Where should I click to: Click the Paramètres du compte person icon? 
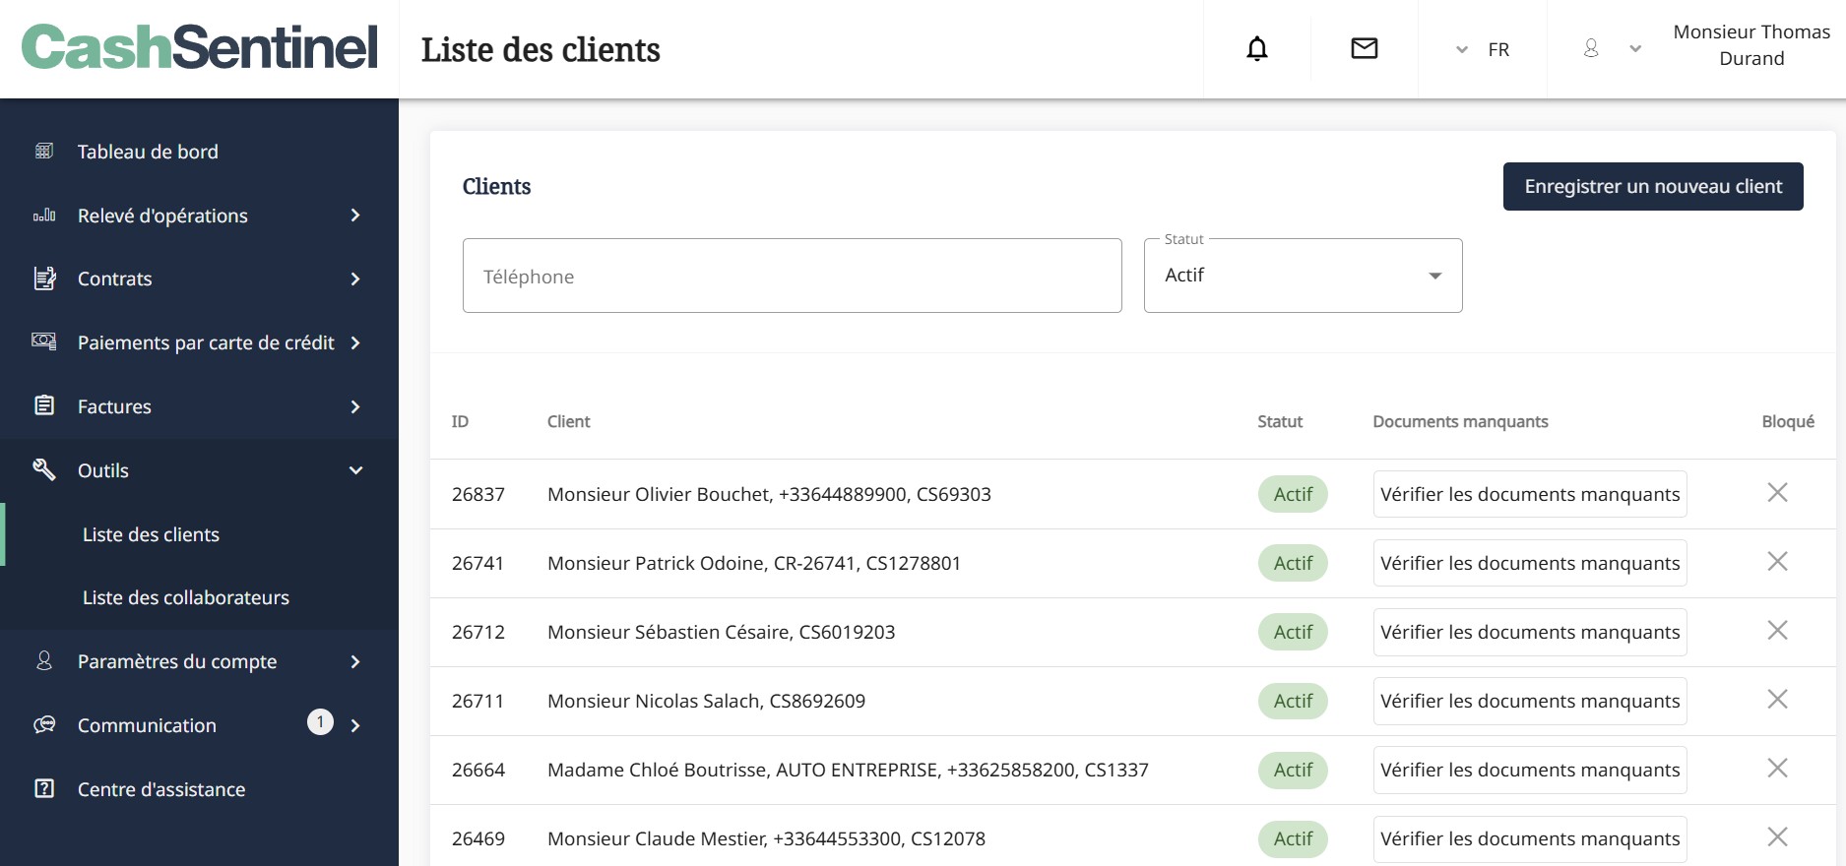[44, 660]
